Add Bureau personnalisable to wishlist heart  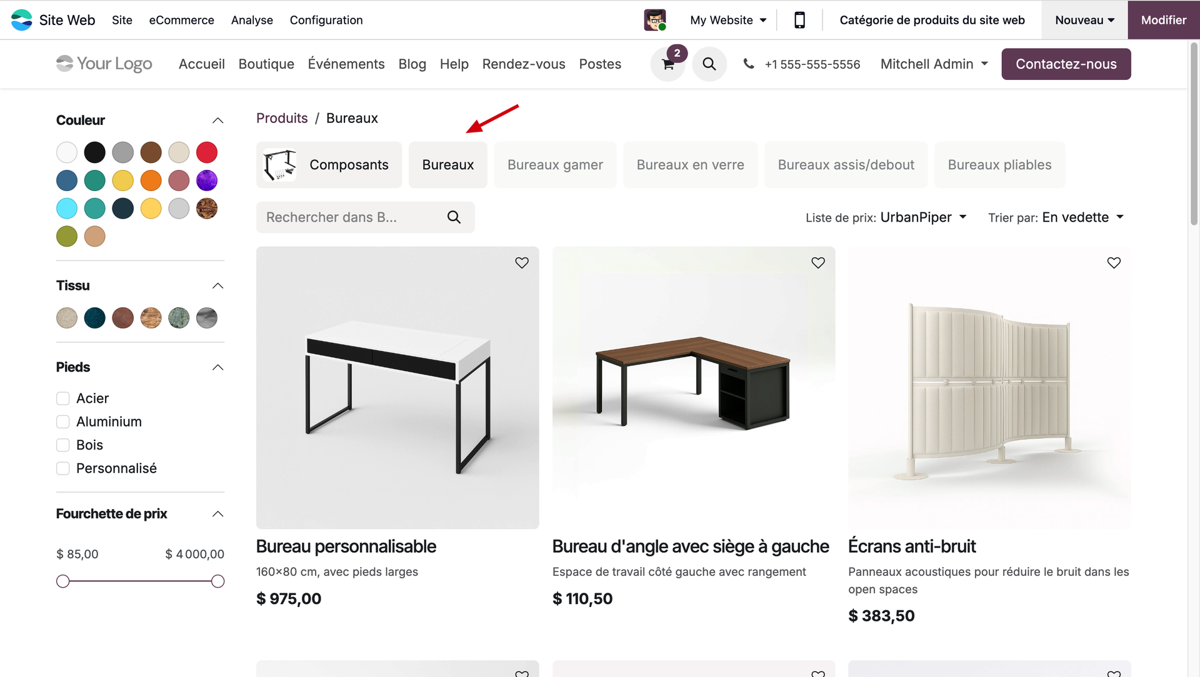(522, 263)
